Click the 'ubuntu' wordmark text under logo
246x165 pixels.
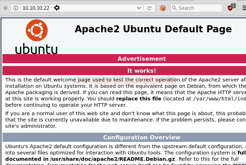[x=36, y=49]
